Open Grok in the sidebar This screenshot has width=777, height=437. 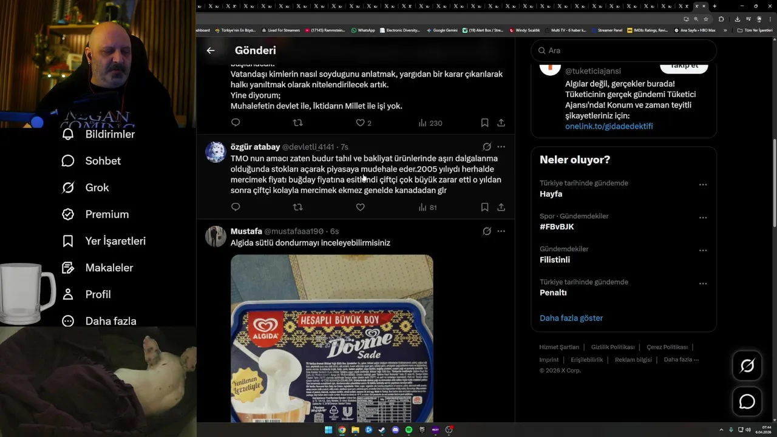[x=86, y=188]
